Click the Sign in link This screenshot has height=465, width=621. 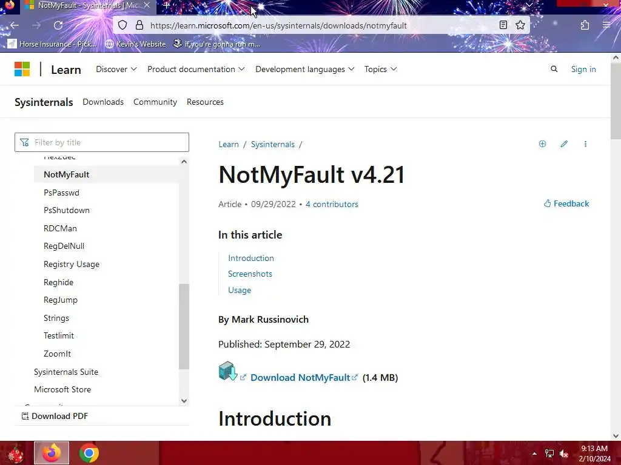(x=583, y=69)
